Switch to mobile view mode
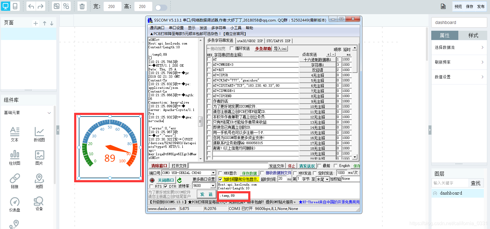The height and width of the screenshot is (229, 490). 15,6
